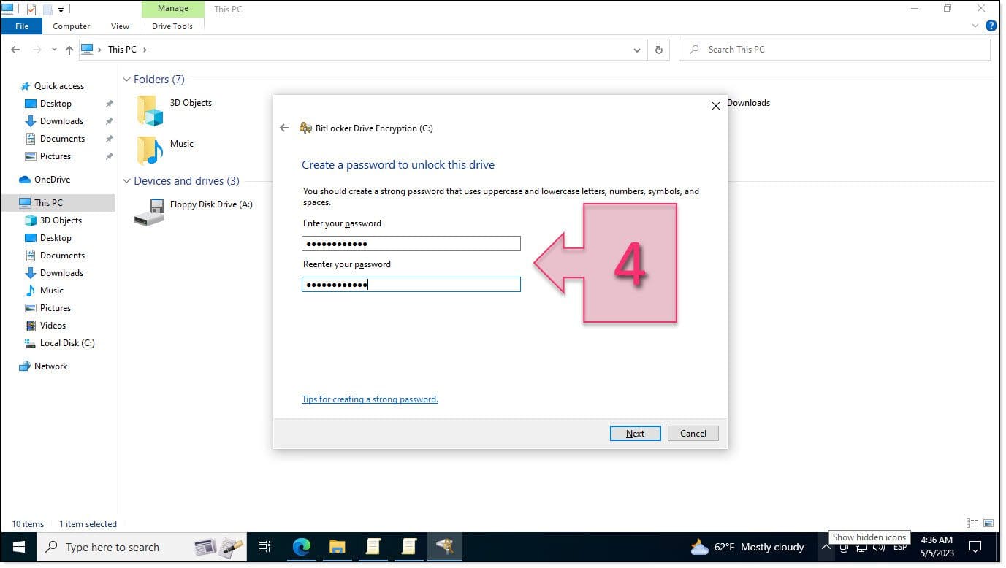
Task: Open Music in the navigation pane
Action: pos(52,291)
